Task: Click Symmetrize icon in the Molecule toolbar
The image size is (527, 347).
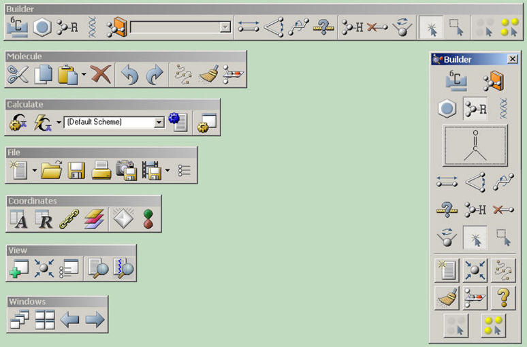Action: (x=233, y=74)
